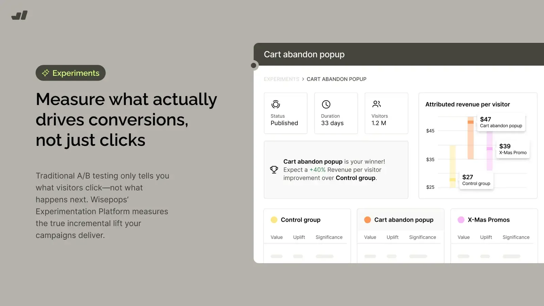Click the Wisepops logo in top-left corner
Screen dimensions: 544x306
tap(19, 15)
